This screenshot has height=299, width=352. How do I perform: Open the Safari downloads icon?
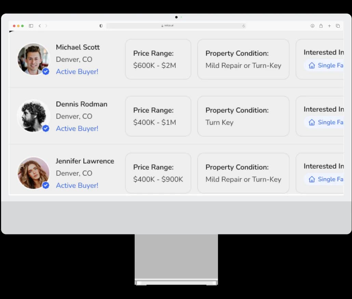tap(312, 26)
